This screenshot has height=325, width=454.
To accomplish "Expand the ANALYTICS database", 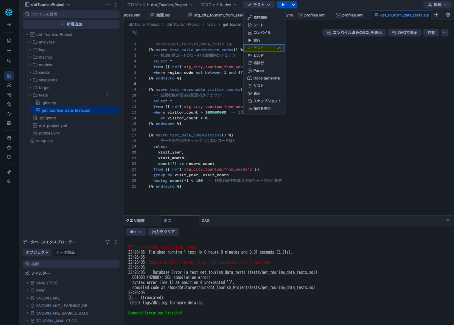I will (27, 283).
